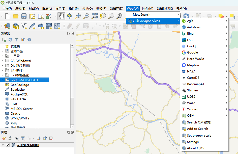
Task: Click the New Mesh Layer icon
Action: (49, 26)
